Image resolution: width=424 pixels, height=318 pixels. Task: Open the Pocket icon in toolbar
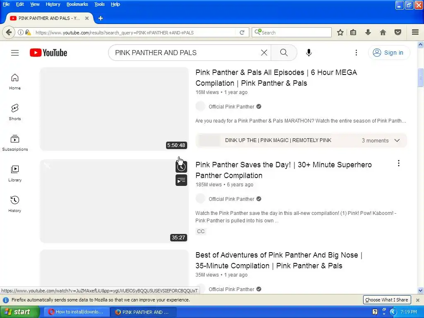398,32
